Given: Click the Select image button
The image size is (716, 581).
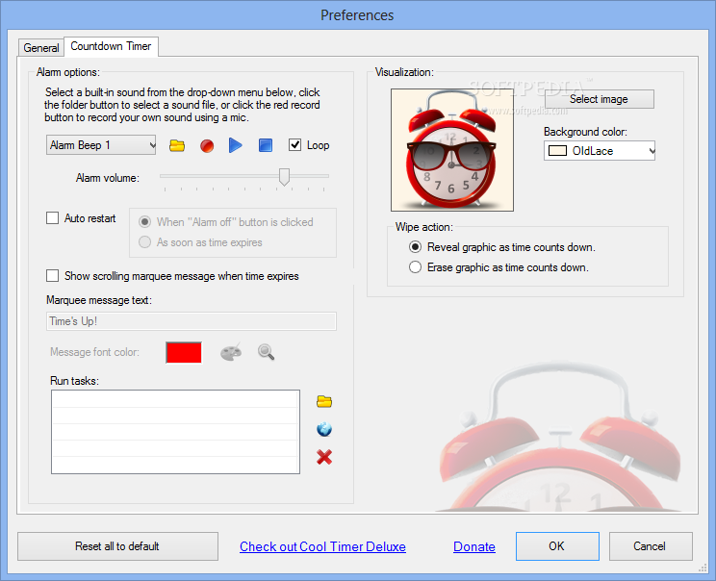Looking at the screenshot, I should 600,99.
